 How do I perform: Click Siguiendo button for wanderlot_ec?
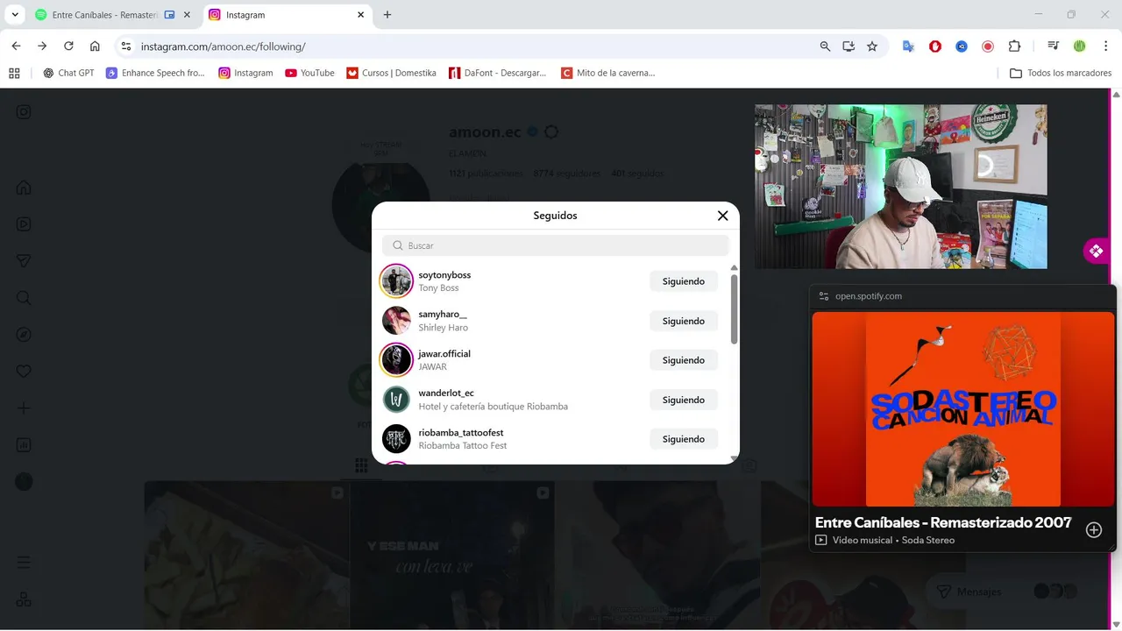click(x=684, y=400)
